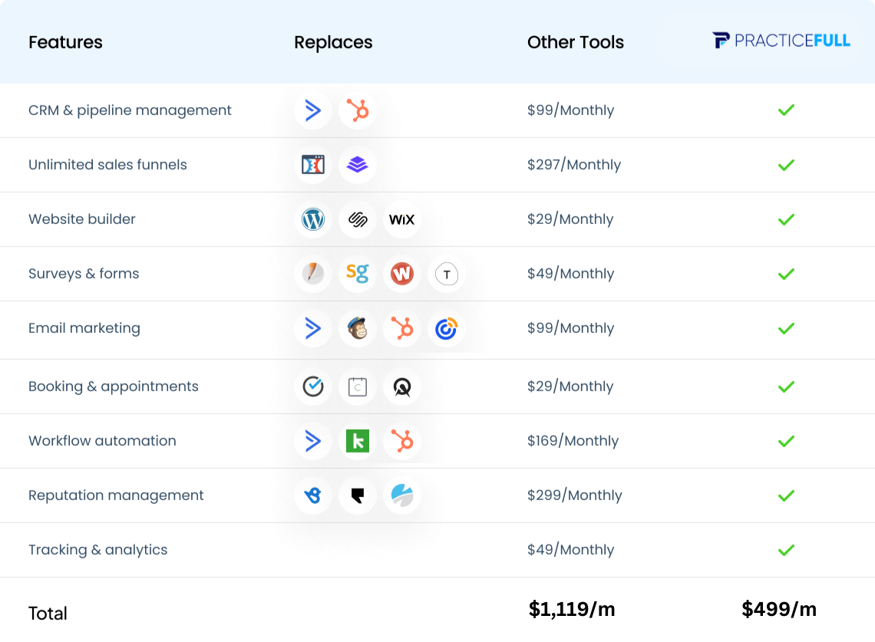Click the 'Website builder' feature text
This screenshot has width=875, height=642.
click(x=82, y=219)
